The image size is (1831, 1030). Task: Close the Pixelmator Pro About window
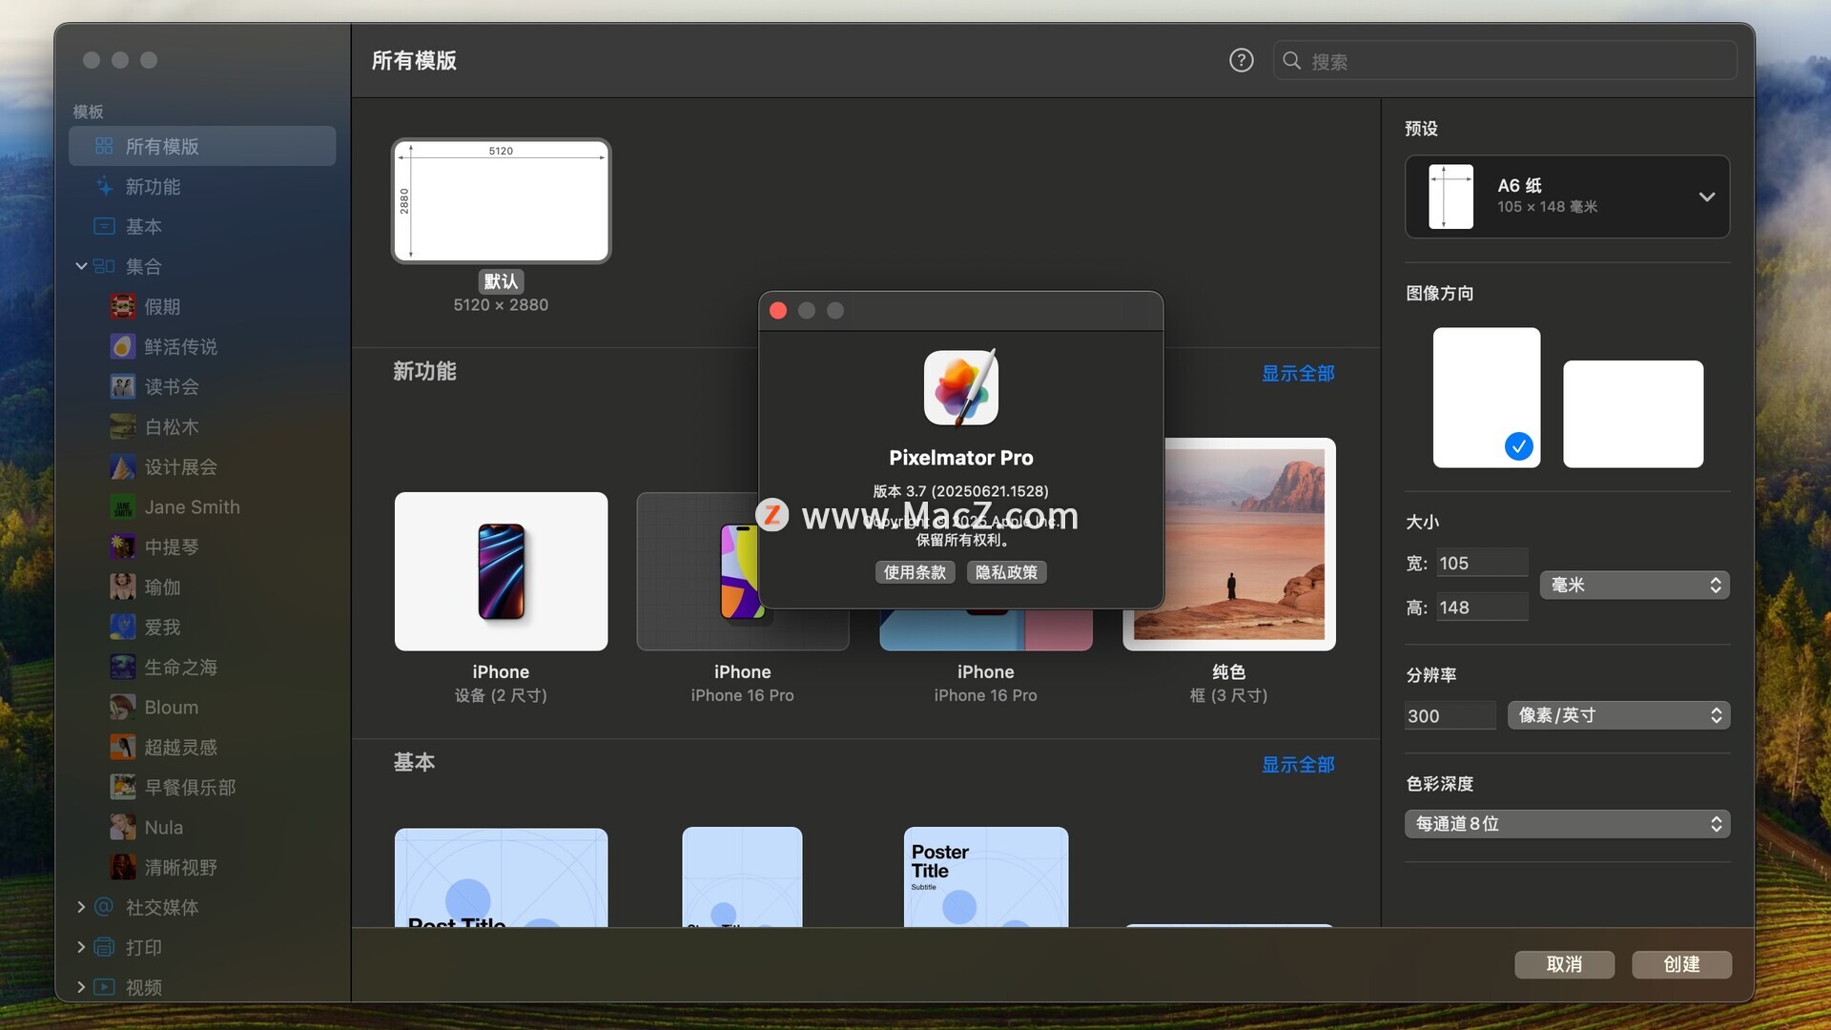[x=778, y=311]
